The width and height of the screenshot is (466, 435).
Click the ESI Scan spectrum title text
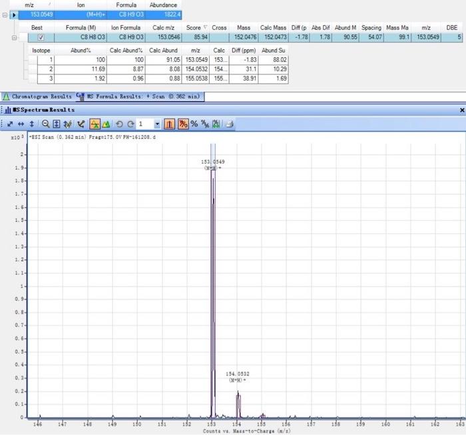point(93,137)
